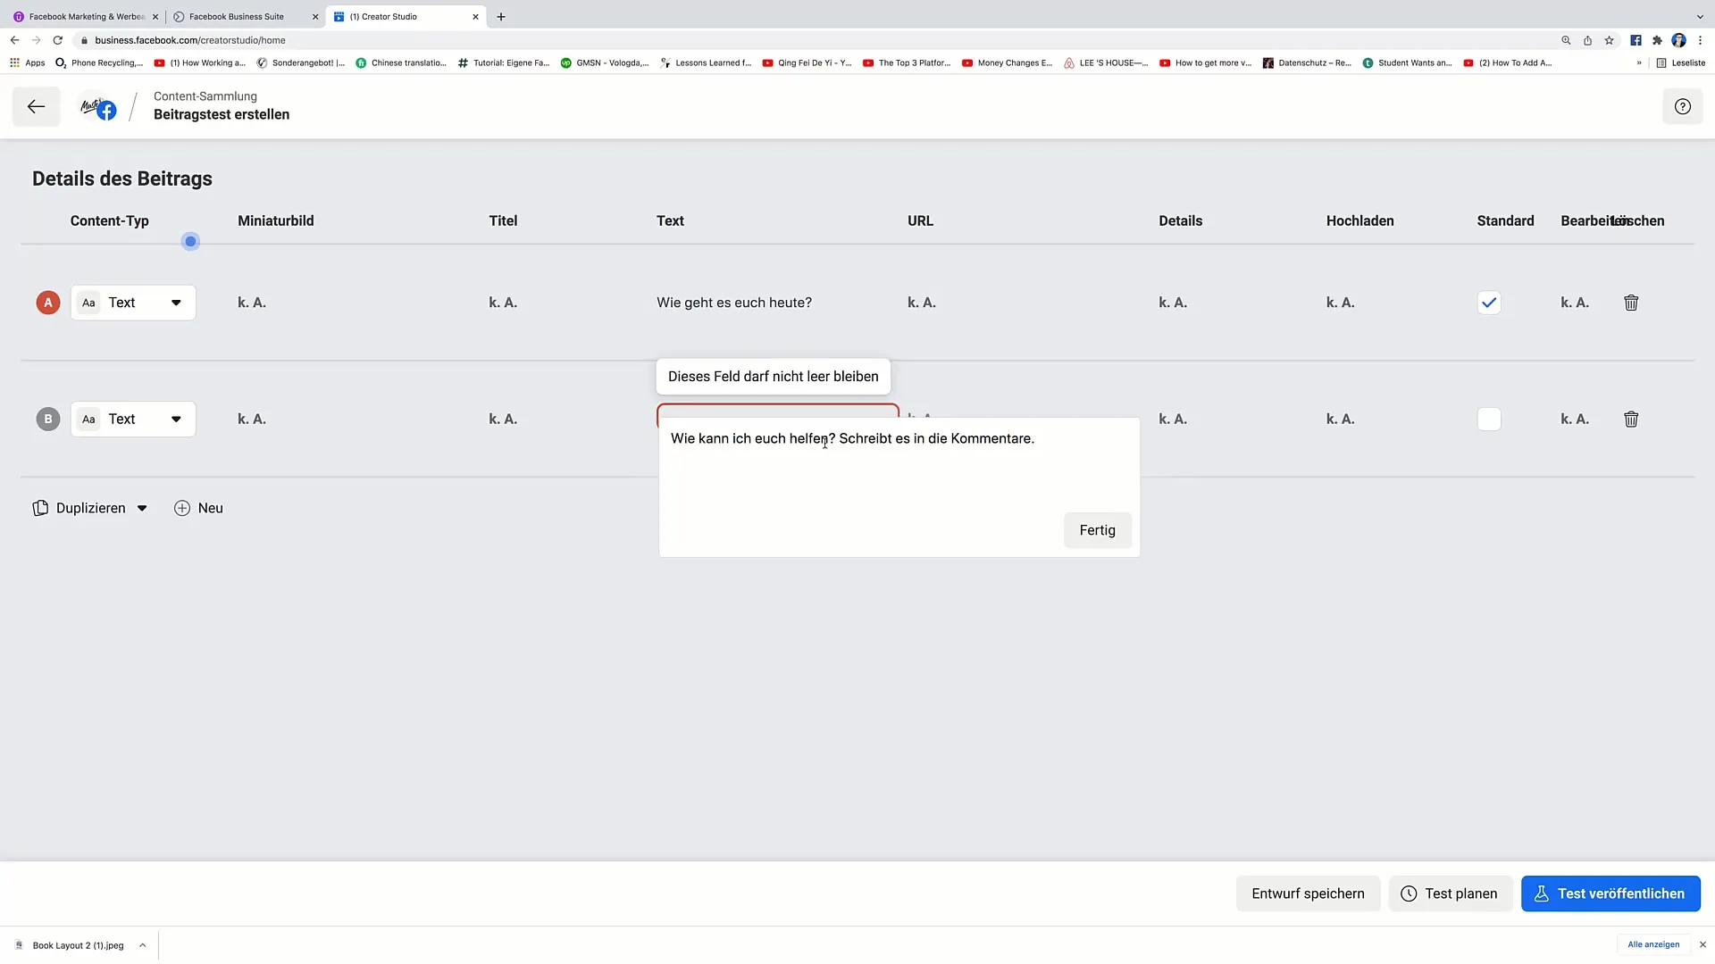Click the Fertig button to confirm
1715x964 pixels.
click(1097, 528)
